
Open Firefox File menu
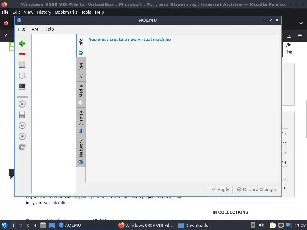pyautogui.click(x=5, y=12)
